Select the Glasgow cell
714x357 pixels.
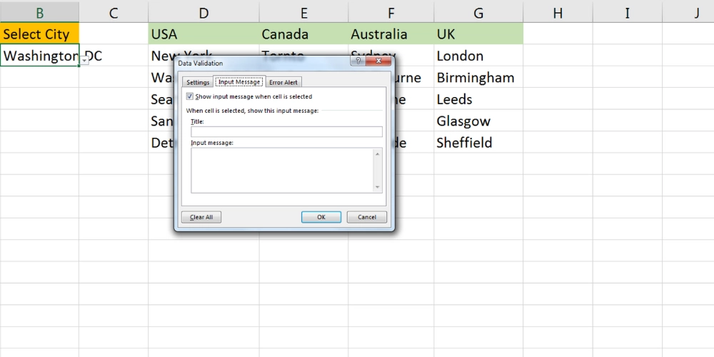coord(478,121)
